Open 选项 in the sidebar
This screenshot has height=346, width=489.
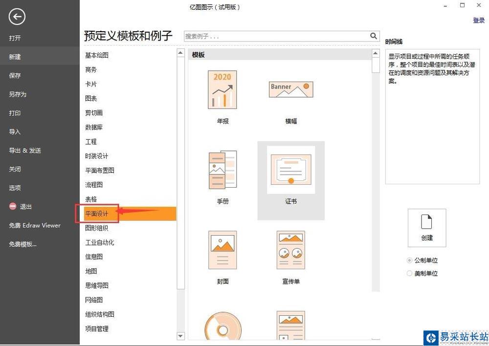click(15, 188)
